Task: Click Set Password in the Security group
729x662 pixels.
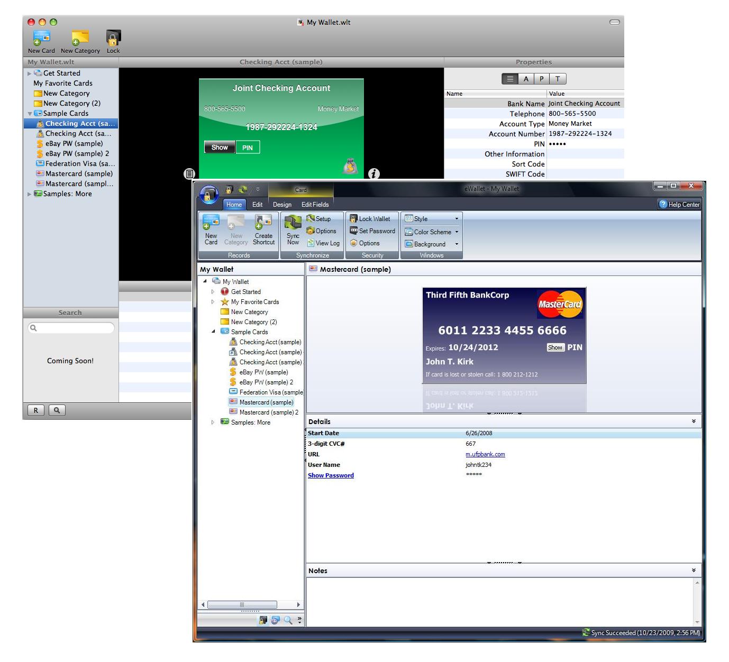Action: (372, 231)
